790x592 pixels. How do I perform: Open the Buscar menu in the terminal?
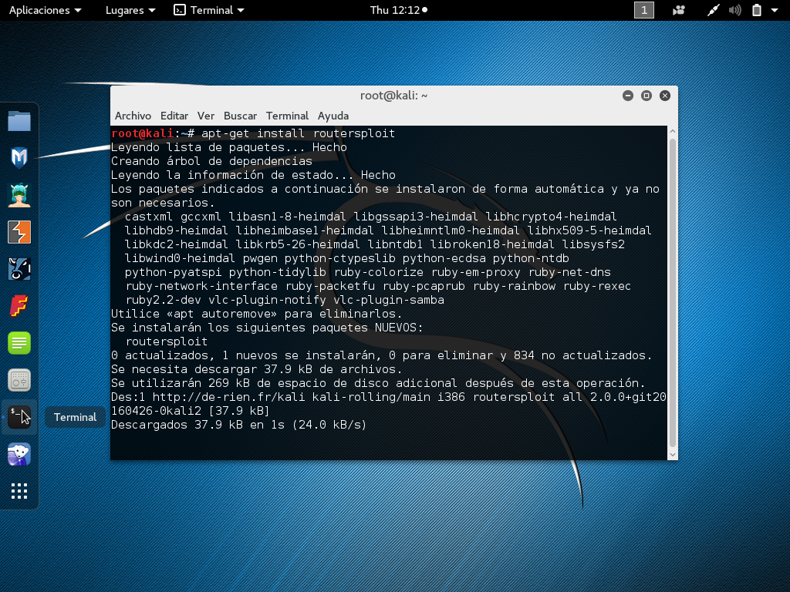(x=240, y=116)
